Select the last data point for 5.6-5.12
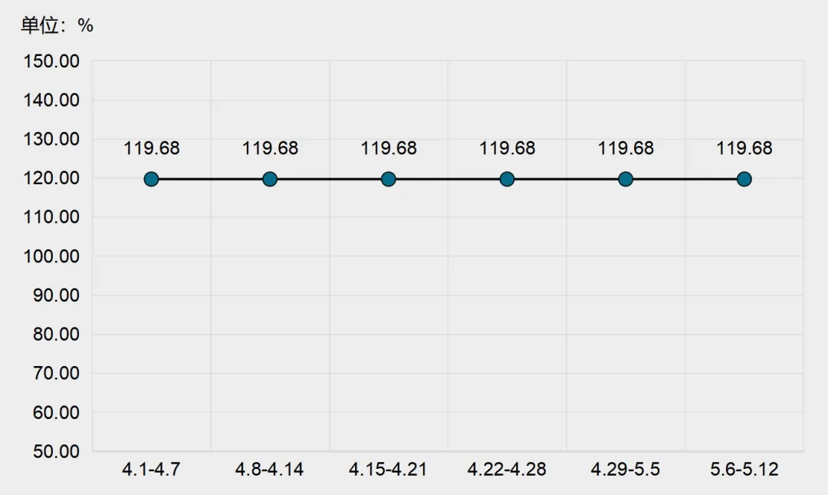Screen dimensions: 828x495 pyautogui.click(x=744, y=179)
